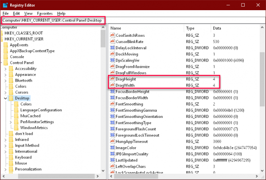Select the FocusBorderWidth DWORD icon
Screen dimensions: 266x180
(112, 98)
